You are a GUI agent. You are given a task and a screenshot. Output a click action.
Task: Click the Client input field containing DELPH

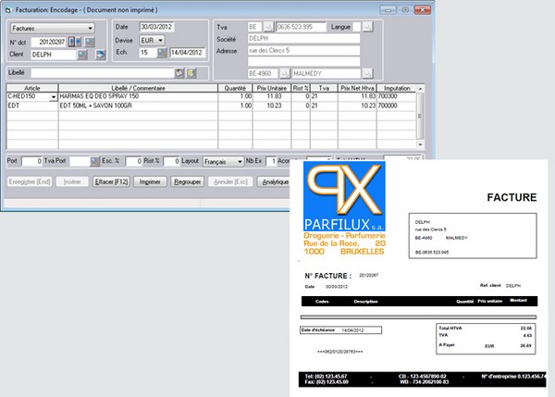[54, 55]
